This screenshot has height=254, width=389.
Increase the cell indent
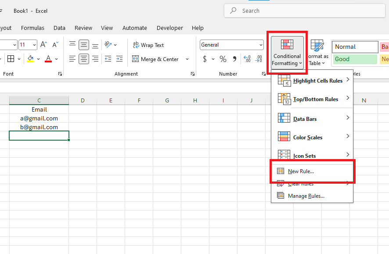pyautogui.click(x=119, y=59)
